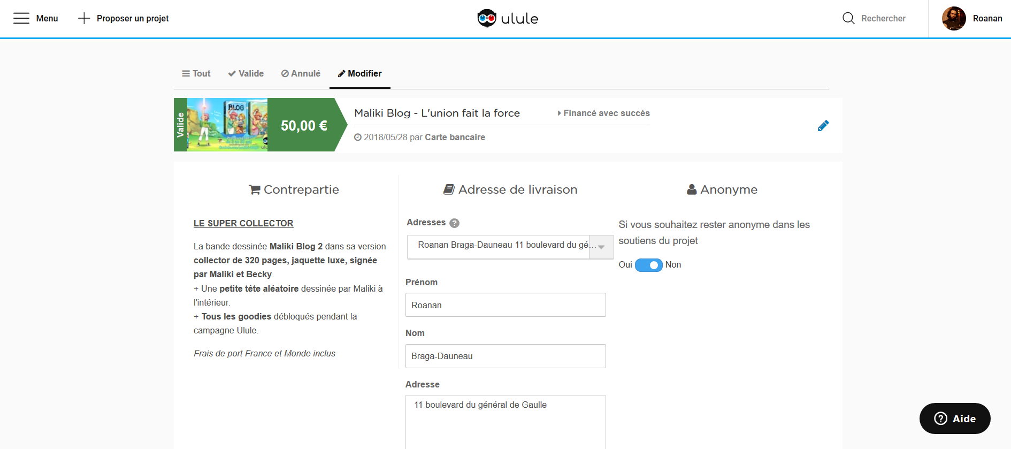The width and height of the screenshot is (1011, 449).
Task: Click the help question mark beside Adresses
Action: (455, 223)
